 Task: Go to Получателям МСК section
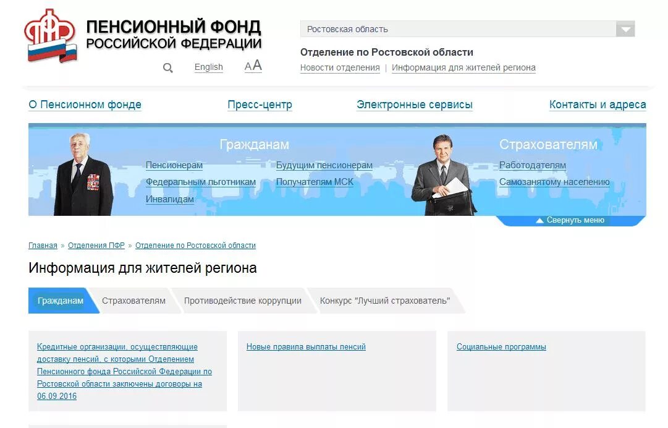coord(315,182)
